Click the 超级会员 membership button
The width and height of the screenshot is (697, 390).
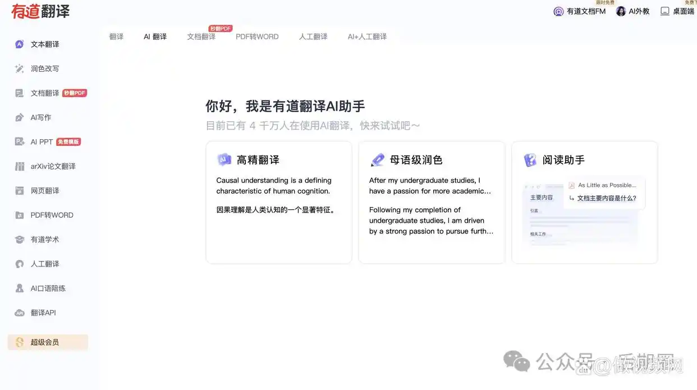coord(47,342)
